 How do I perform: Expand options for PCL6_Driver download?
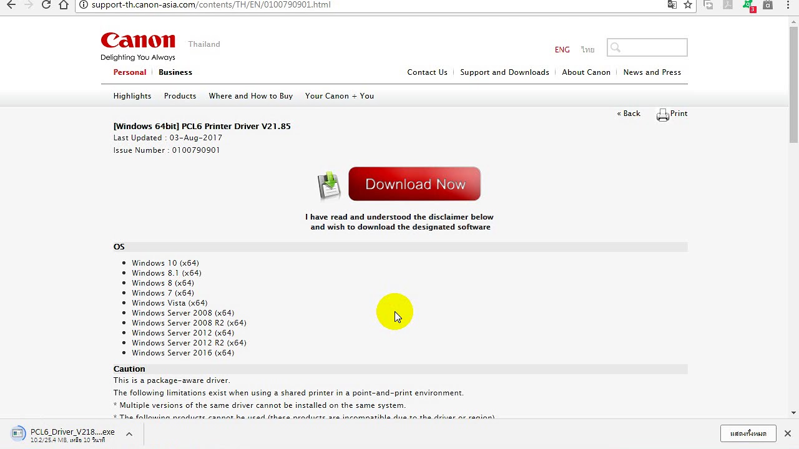pyautogui.click(x=129, y=434)
